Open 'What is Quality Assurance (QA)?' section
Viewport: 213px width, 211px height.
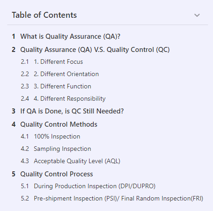[70, 36]
